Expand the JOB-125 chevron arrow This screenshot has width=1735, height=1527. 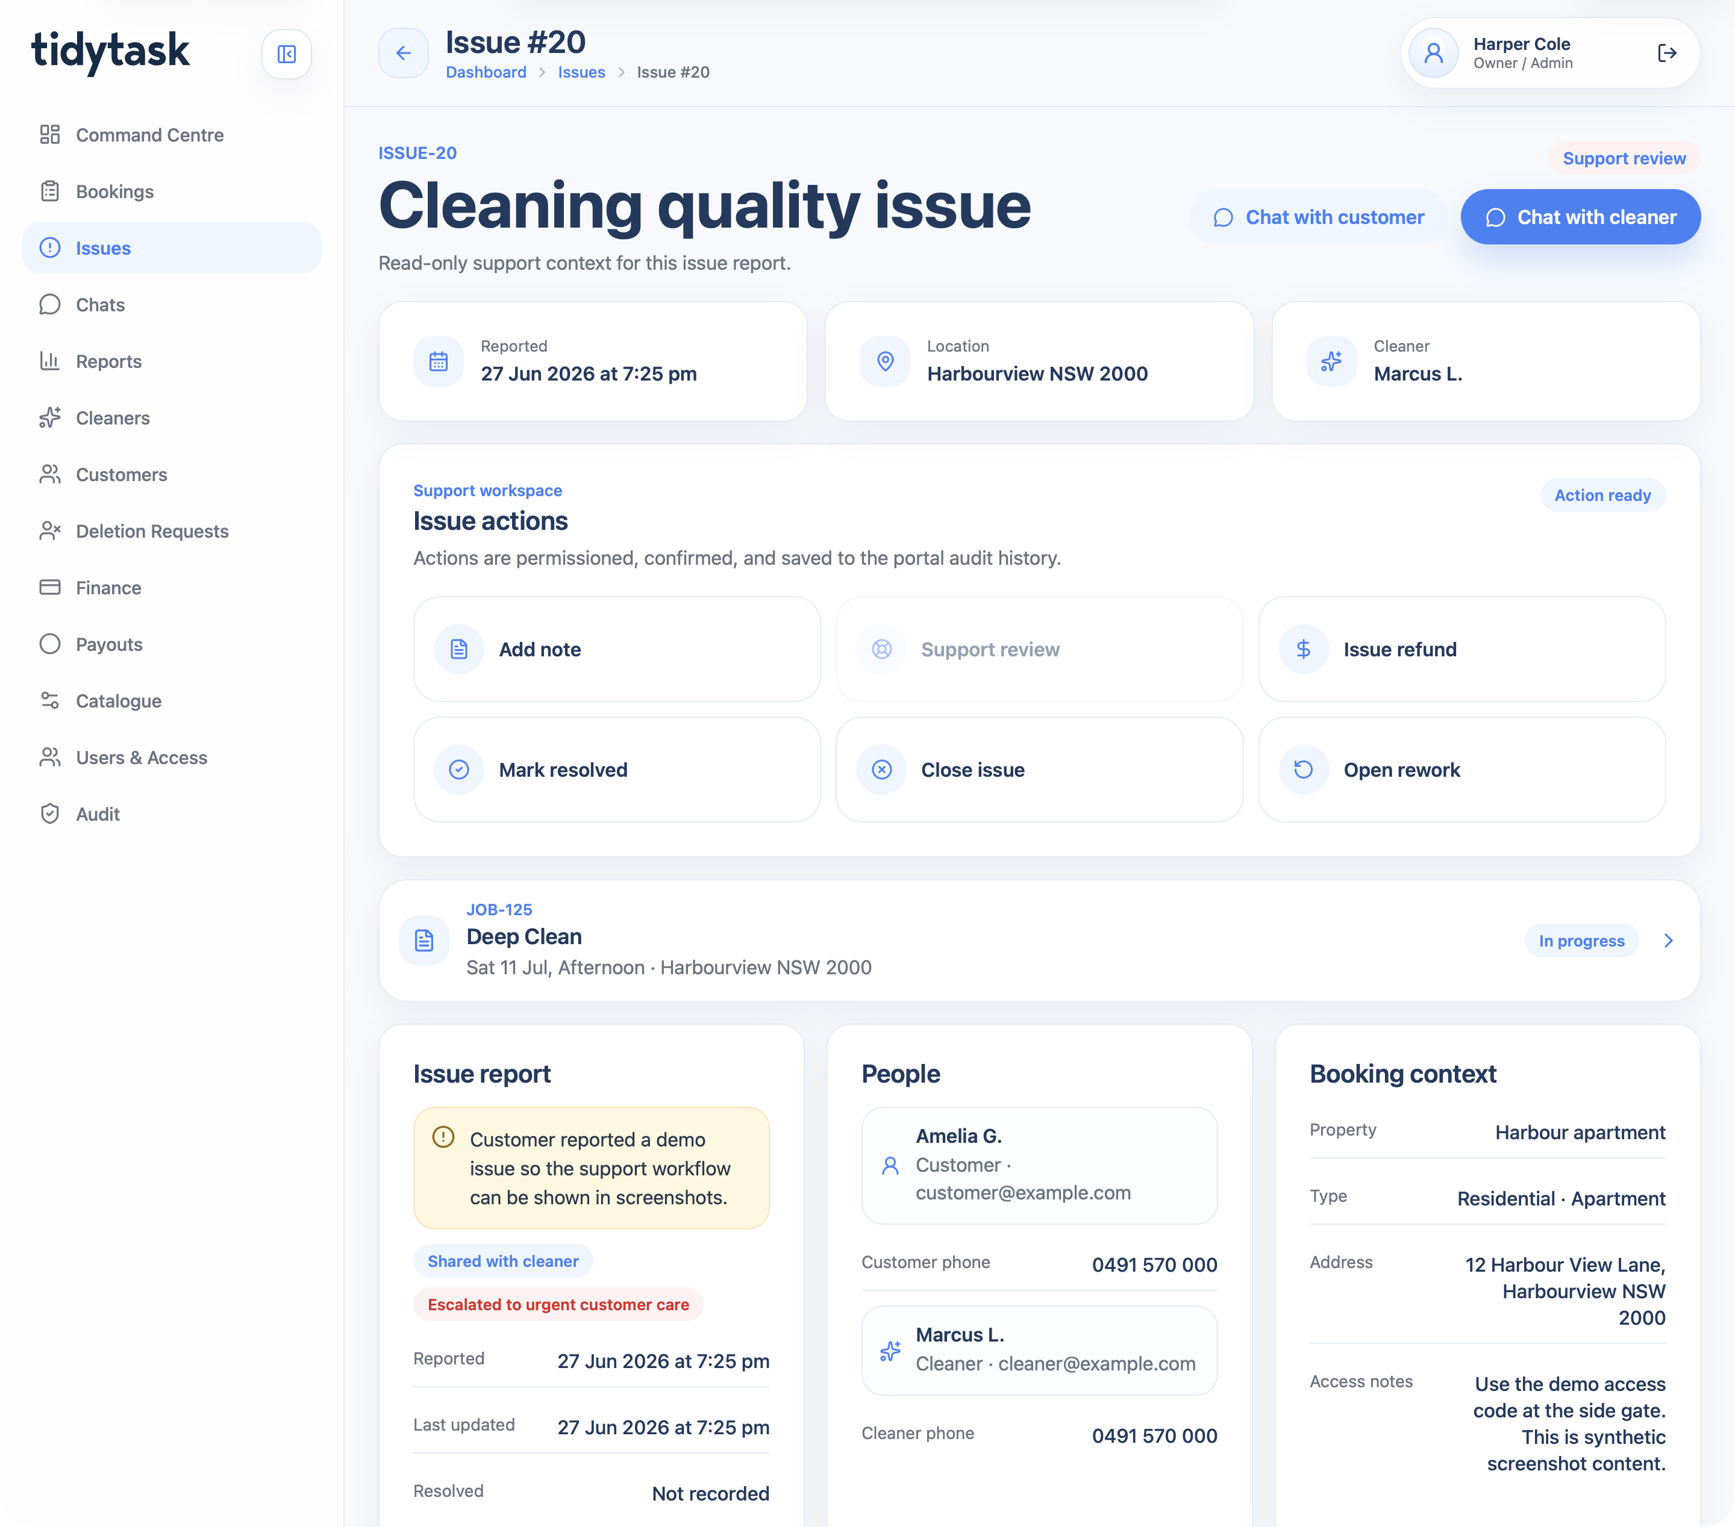[1668, 941]
